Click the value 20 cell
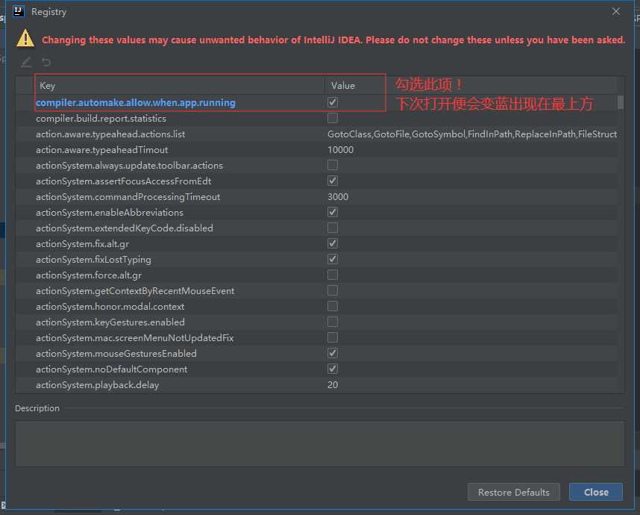Image resolution: width=640 pixels, height=515 pixels. pos(333,384)
